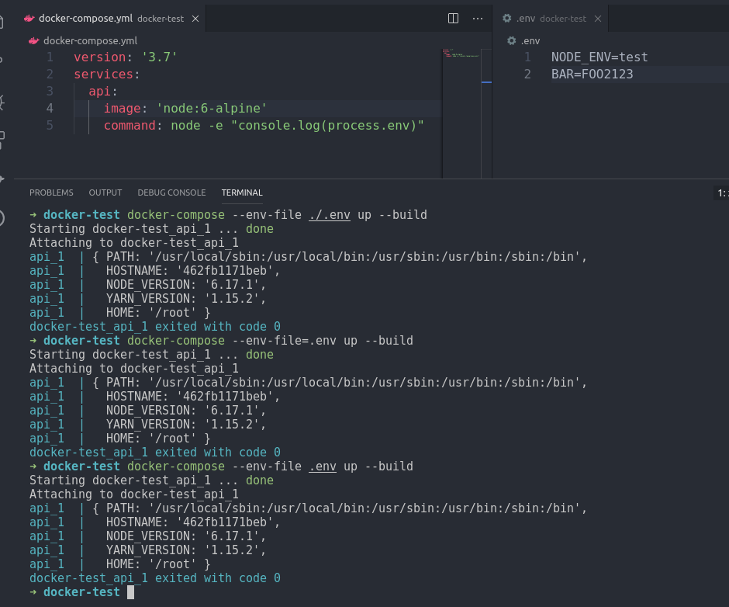Click BAR=FOO2123 line in .env
729x607 pixels.
click(x=592, y=75)
